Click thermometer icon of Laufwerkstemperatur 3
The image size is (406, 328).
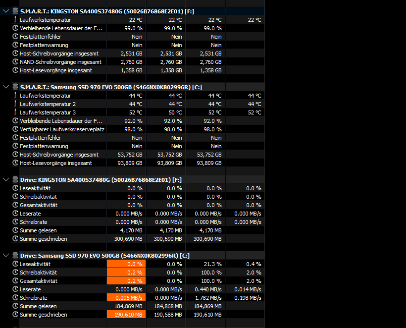(x=15, y=112)
